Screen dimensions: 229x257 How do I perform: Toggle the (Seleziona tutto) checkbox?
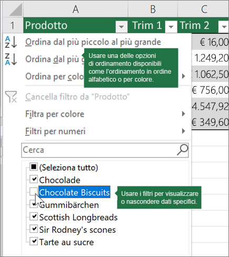click(x=33, y=167)
